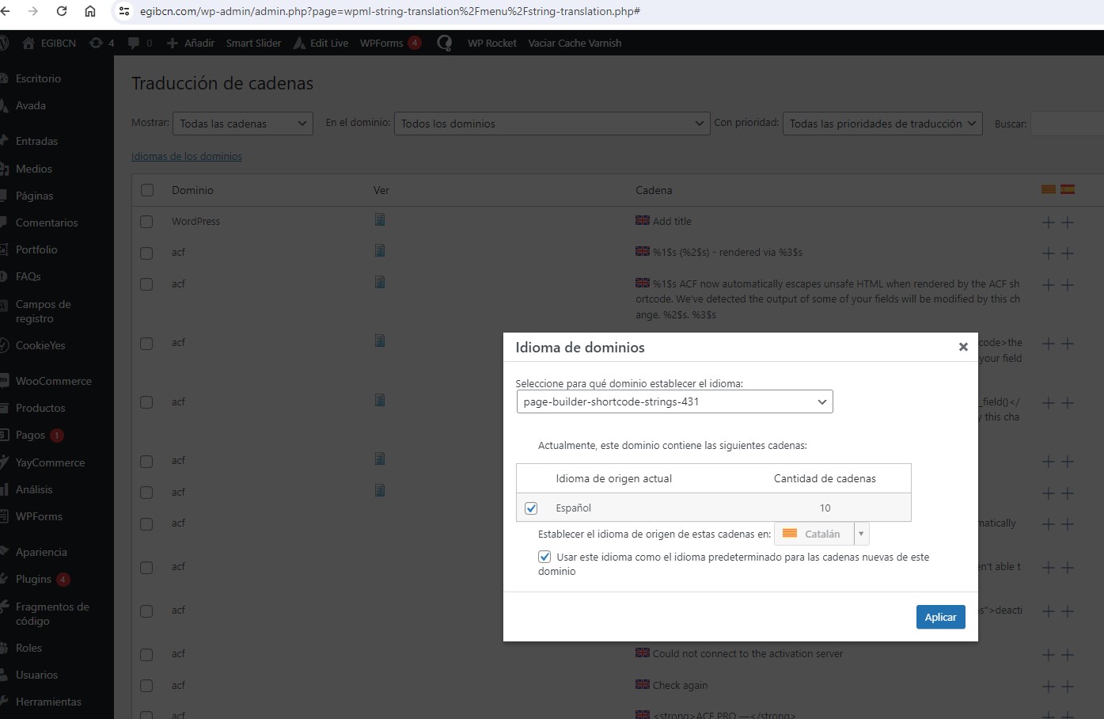Open WooCommerce menu in sidebar
Viewport: 1104px width, 719px height.
[53, 381]
